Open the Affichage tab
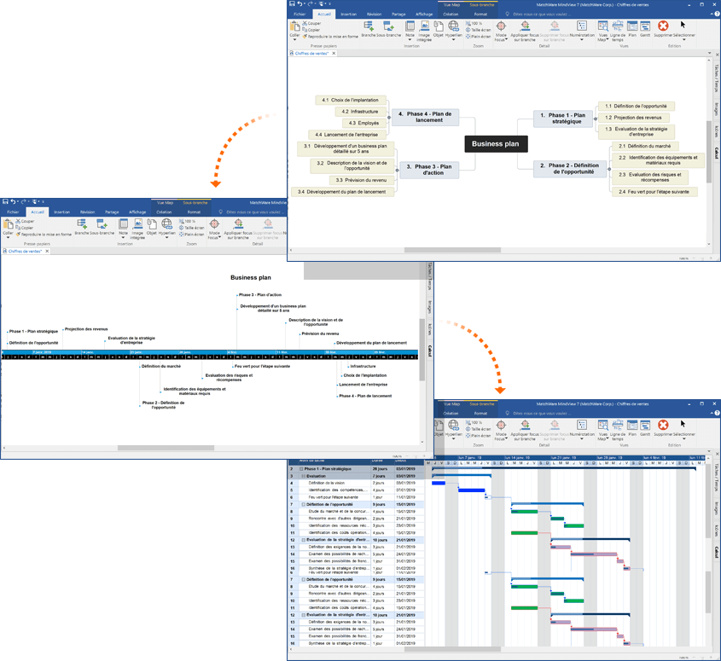Viewport: 721px width, 661px height. pos(422,14)
